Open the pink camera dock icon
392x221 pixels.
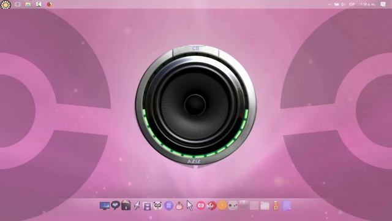pyautogui.click(x=200, y=206)
